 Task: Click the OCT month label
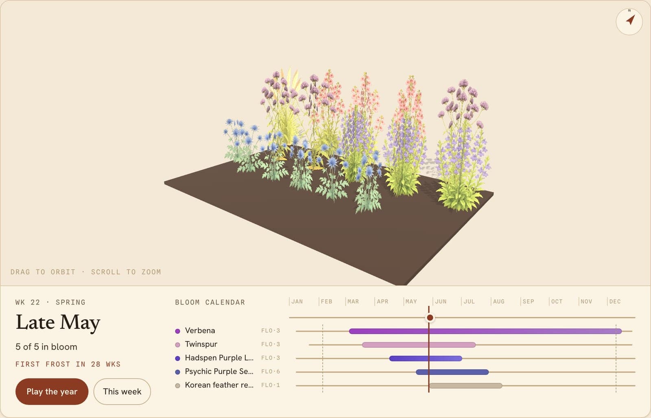click(x=557, y=302)
